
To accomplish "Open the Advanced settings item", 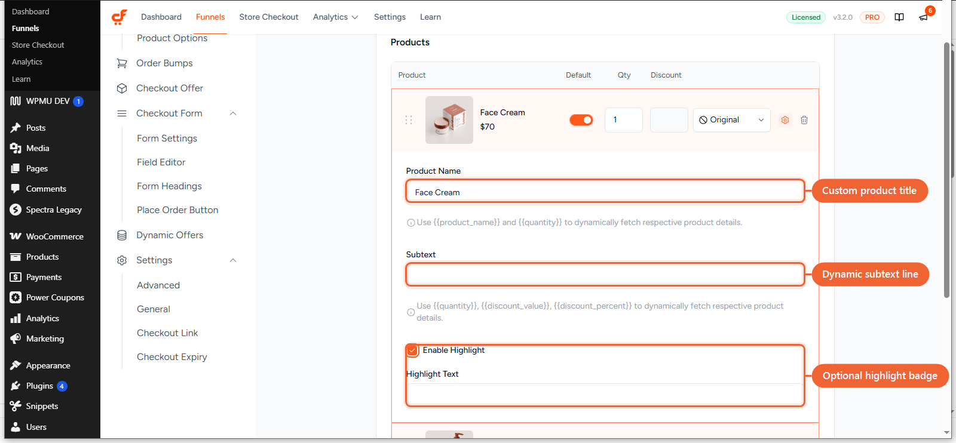I will (x=158, y=285).
